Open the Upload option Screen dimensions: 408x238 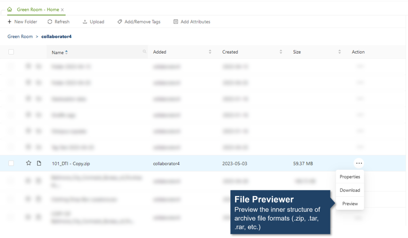[x=94, y=22]
